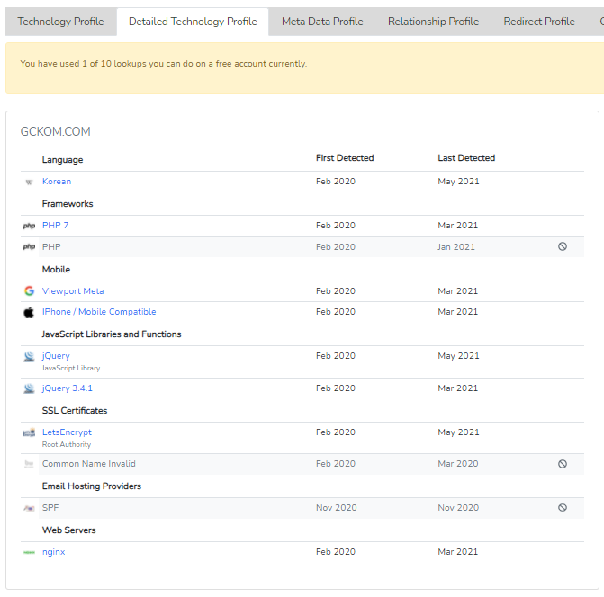This screenshot has height=597, width=604.
Task: Click the lookups usage notice text
Action: [x=163, y=64]
